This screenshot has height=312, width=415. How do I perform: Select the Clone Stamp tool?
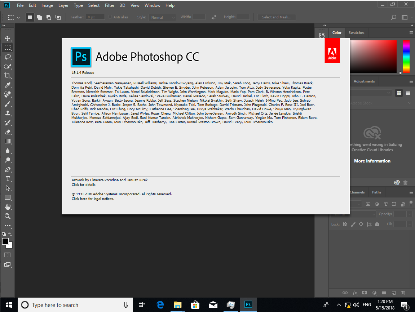[8, 113]
